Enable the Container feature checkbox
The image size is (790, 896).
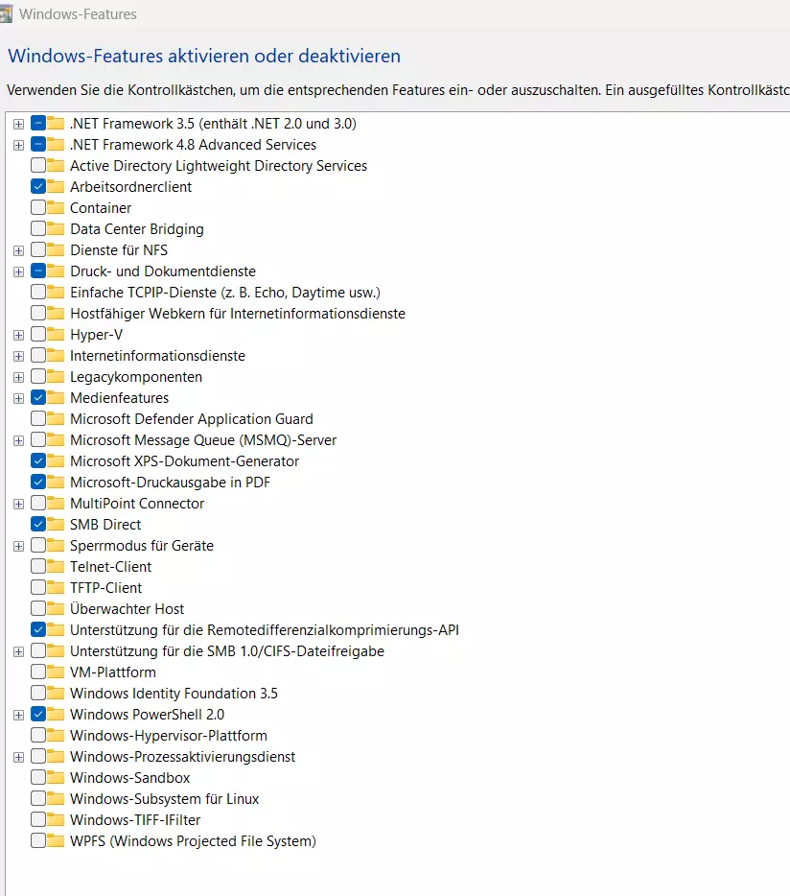pyautogui.click(x=38, y=208)
